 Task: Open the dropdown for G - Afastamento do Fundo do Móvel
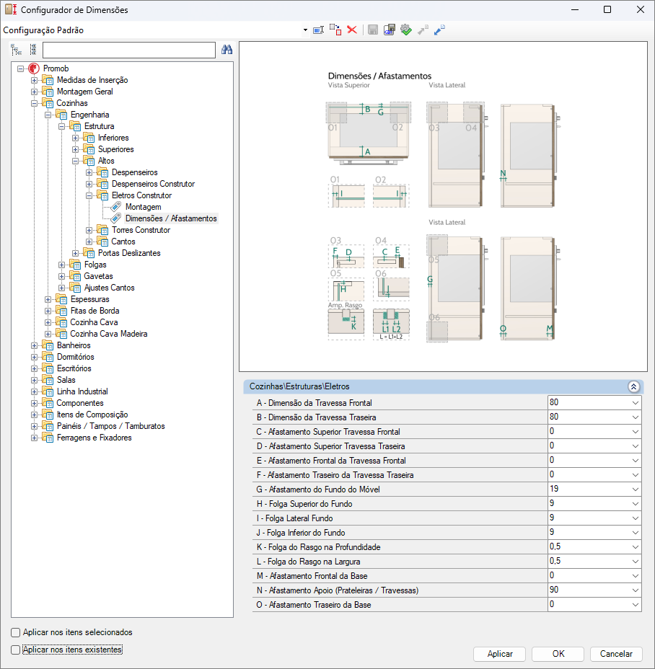[636, 489]
